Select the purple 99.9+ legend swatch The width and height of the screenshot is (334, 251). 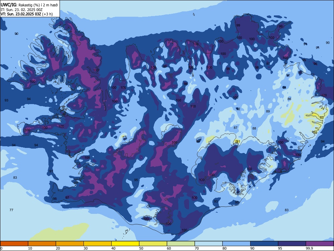320,244
